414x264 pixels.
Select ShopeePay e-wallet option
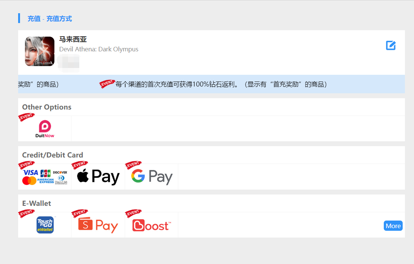click(98, 225)
